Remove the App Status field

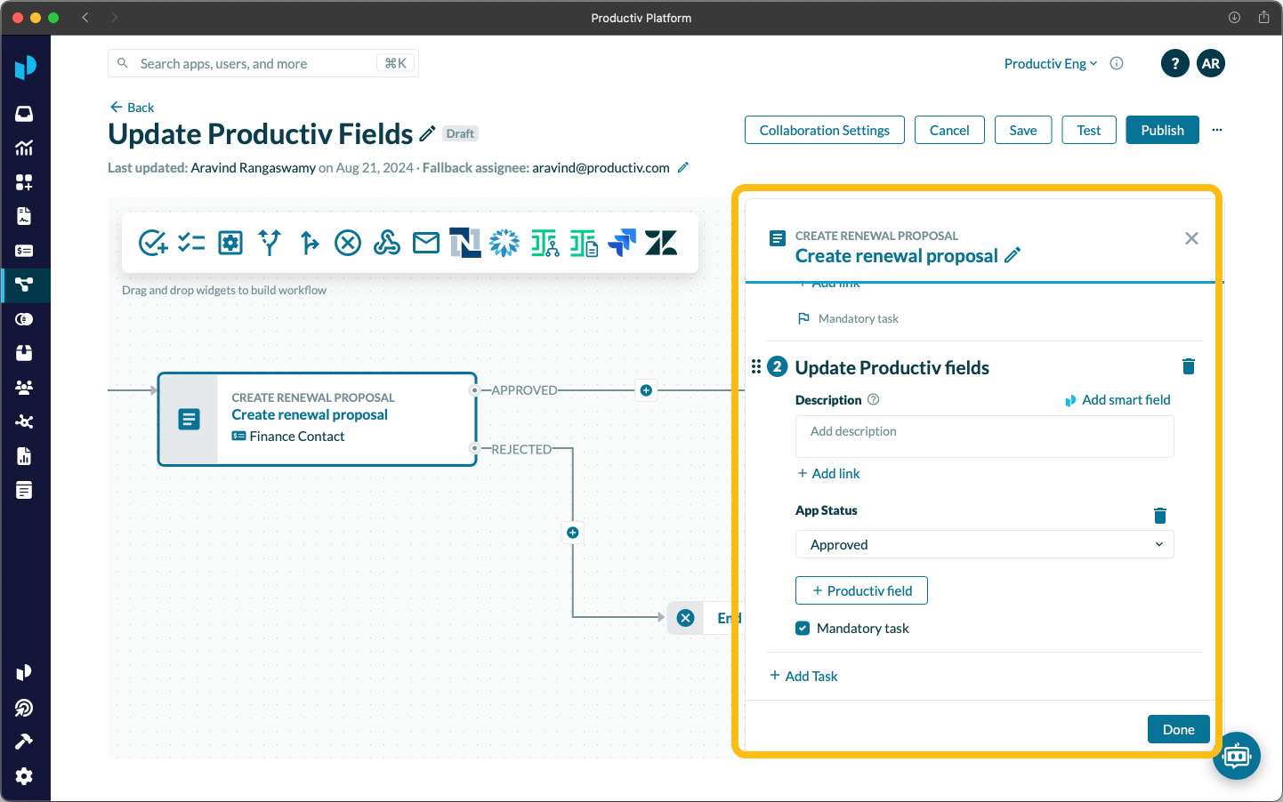[1159, 516]
